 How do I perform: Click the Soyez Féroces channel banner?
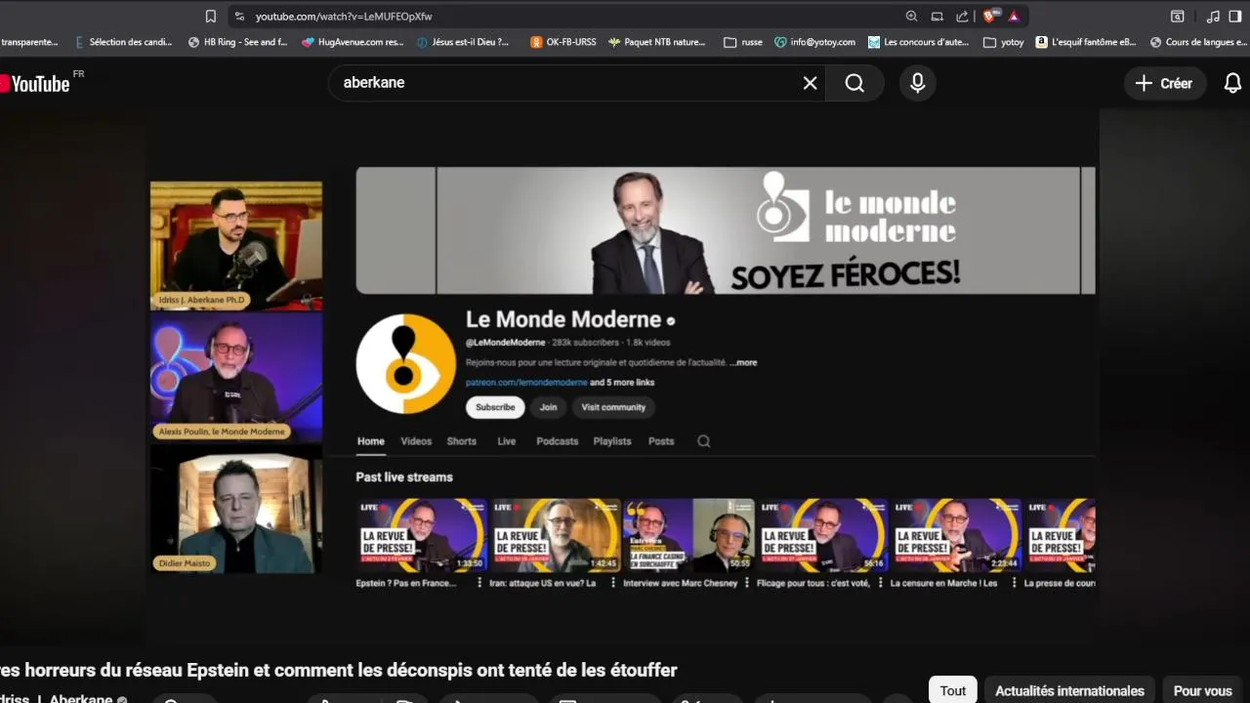tap(726, 230)
